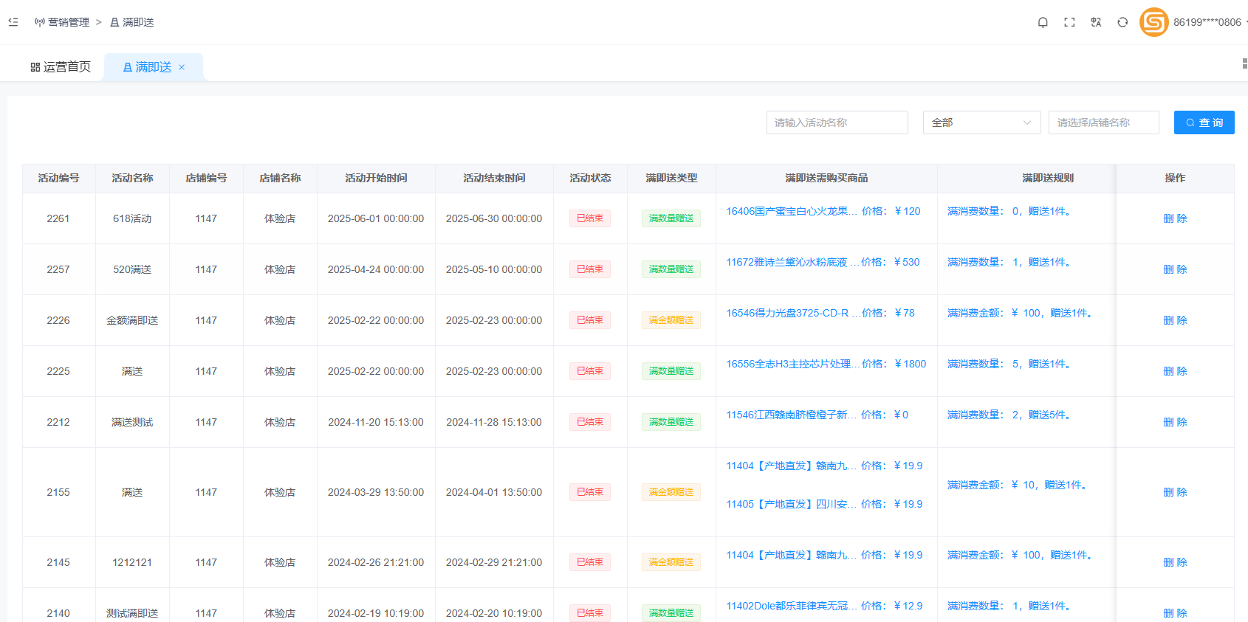1248x622 pixels.
Task: Expand the 全部 status dropdown
Action: [981, 122]
